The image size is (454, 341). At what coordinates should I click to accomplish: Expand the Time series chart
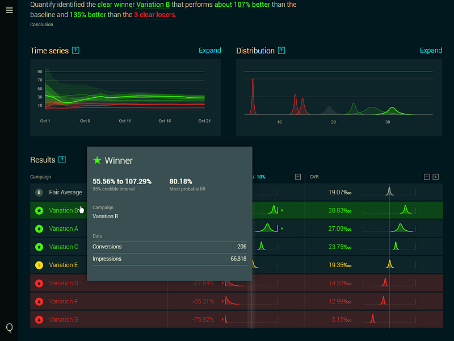pos(210,51)
